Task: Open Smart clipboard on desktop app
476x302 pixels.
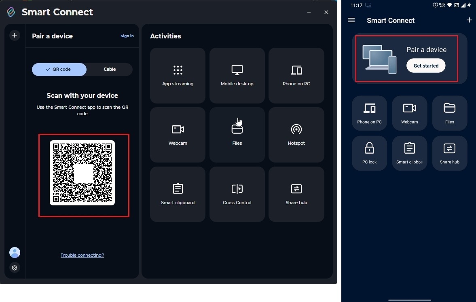Action: point(178,194)
